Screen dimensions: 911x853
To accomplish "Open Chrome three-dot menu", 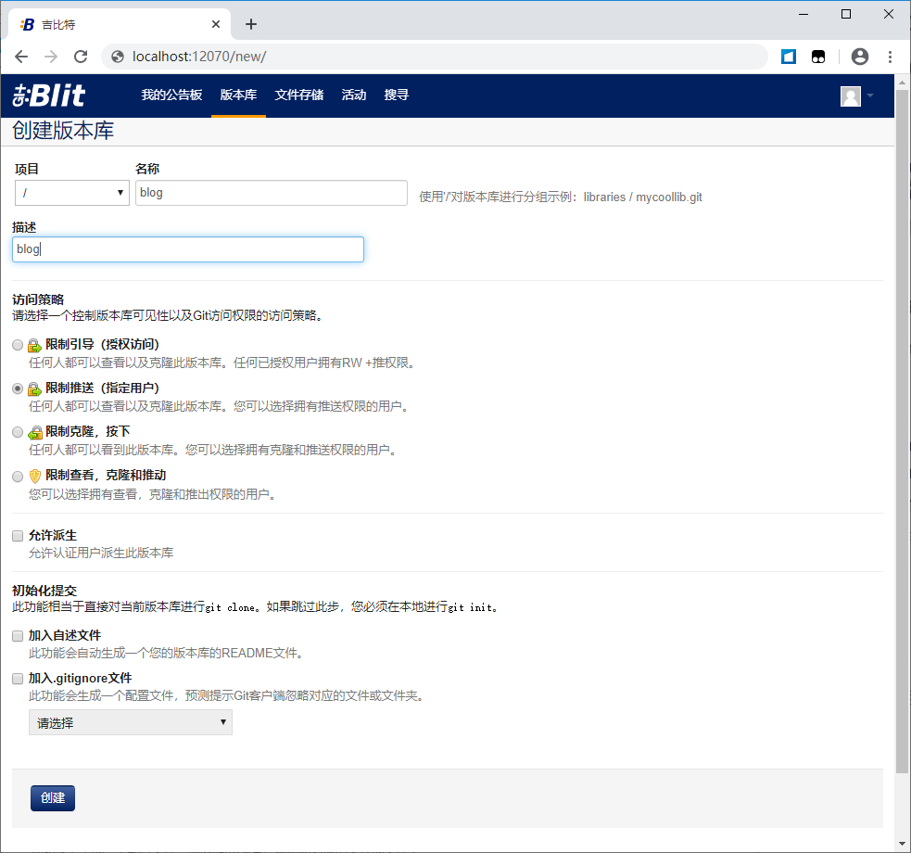I will [x=890, y=57].
